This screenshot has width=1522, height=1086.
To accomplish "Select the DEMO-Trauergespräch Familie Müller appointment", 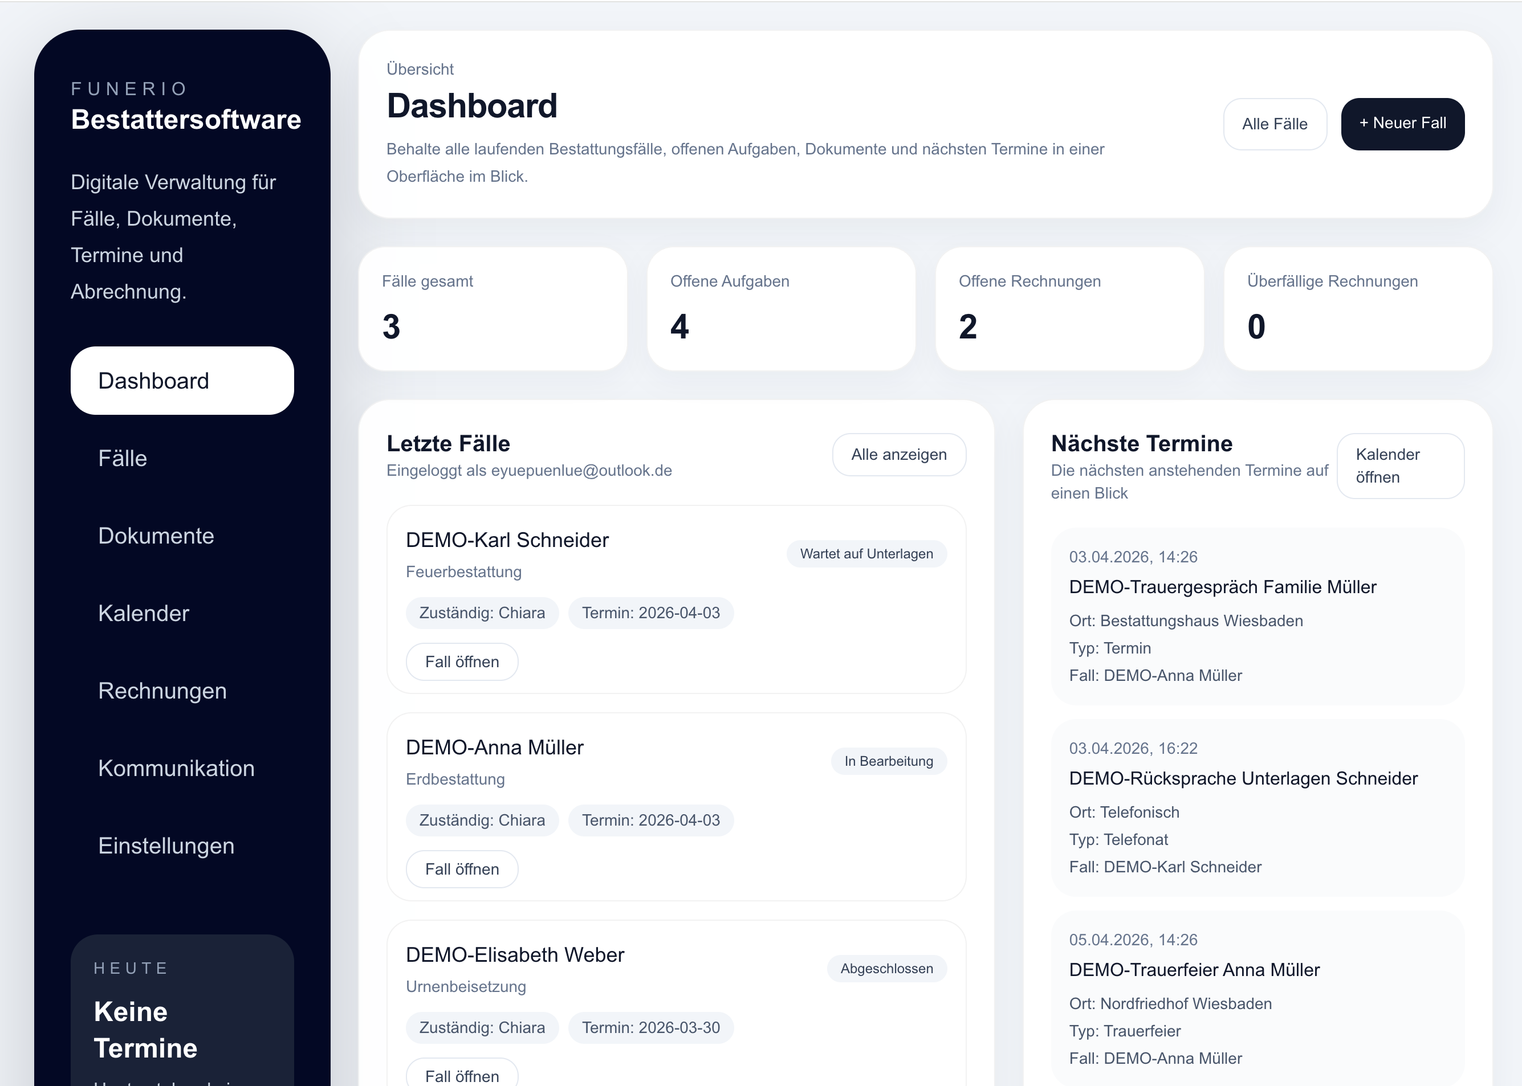I will (1222, 587).
